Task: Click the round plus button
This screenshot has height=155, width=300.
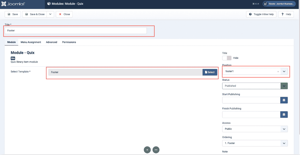Action: 147,150
